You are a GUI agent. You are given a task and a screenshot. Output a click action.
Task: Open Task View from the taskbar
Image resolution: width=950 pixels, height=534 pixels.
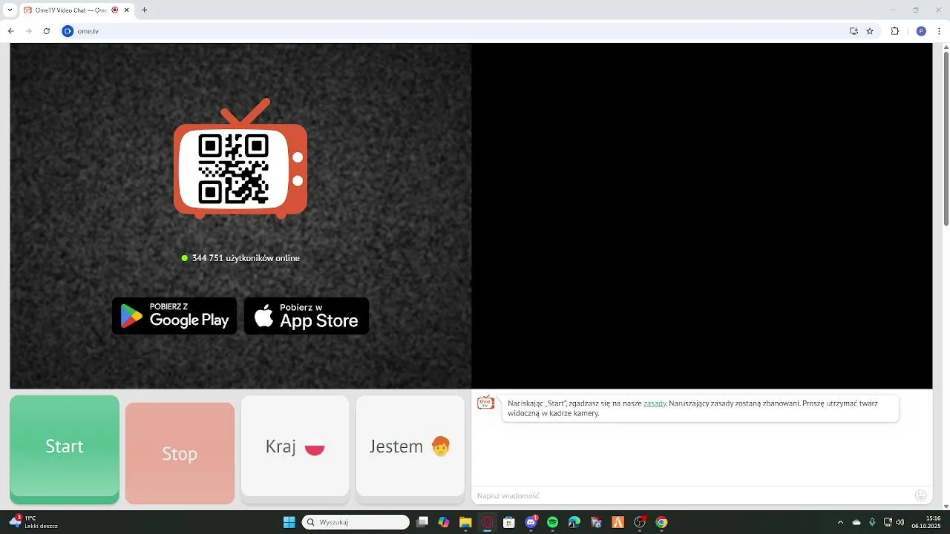pyautogui.click(x=422, y=522)
